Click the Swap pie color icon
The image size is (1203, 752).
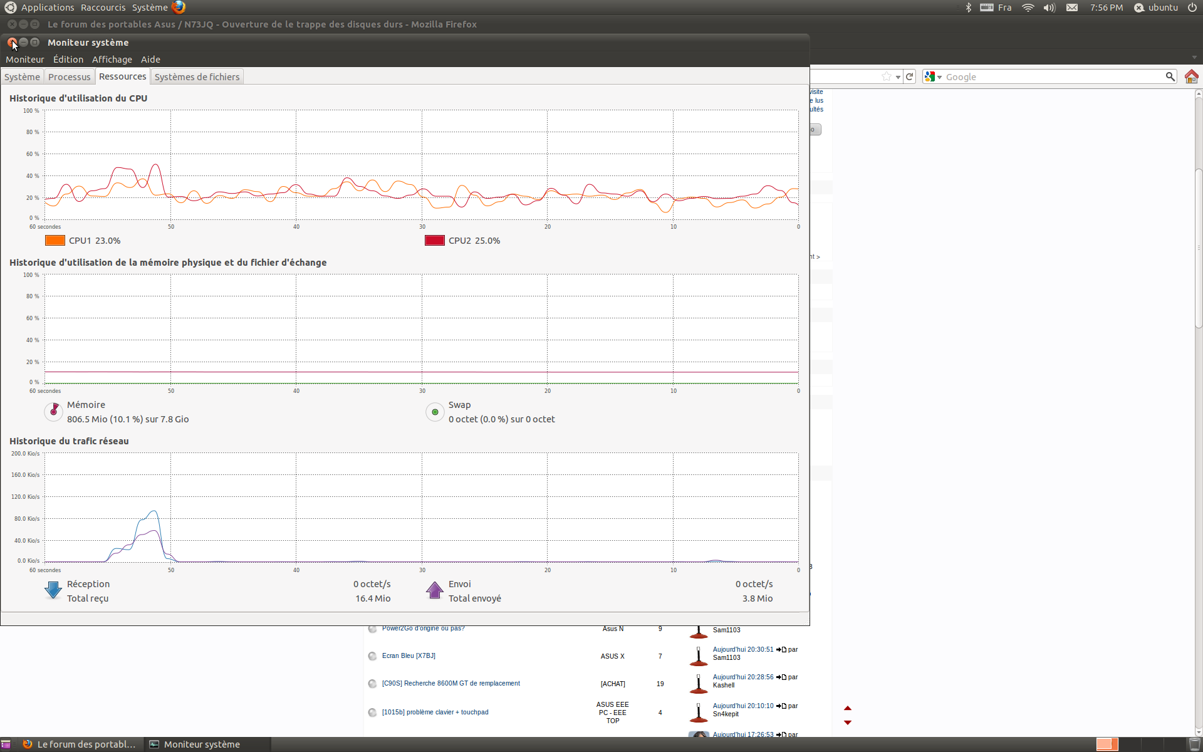pos(435,412)
